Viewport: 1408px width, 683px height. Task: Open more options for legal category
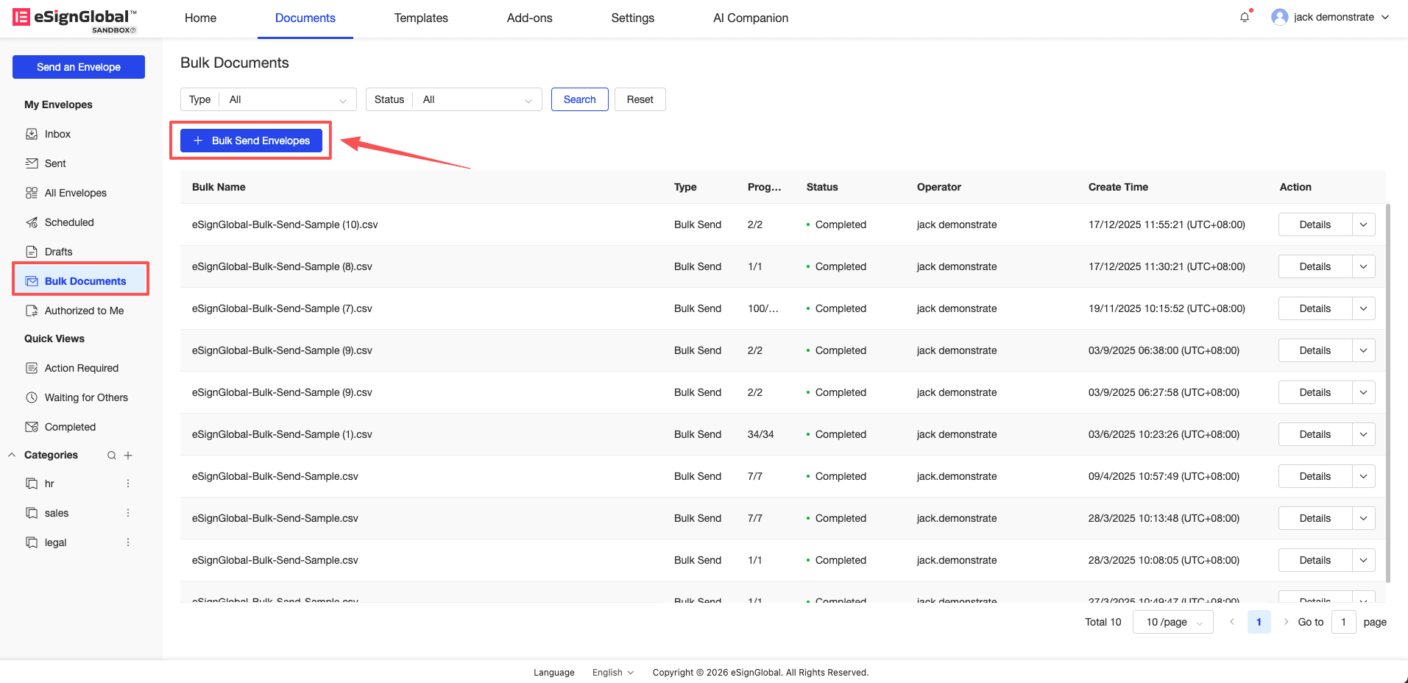tap(128, 542)
